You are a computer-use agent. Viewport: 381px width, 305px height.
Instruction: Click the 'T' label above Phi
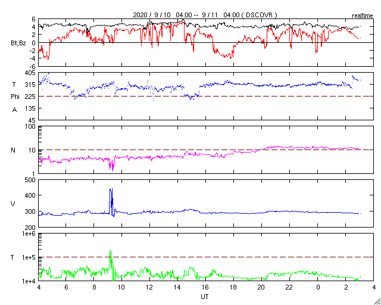click(x=13, y=85)
